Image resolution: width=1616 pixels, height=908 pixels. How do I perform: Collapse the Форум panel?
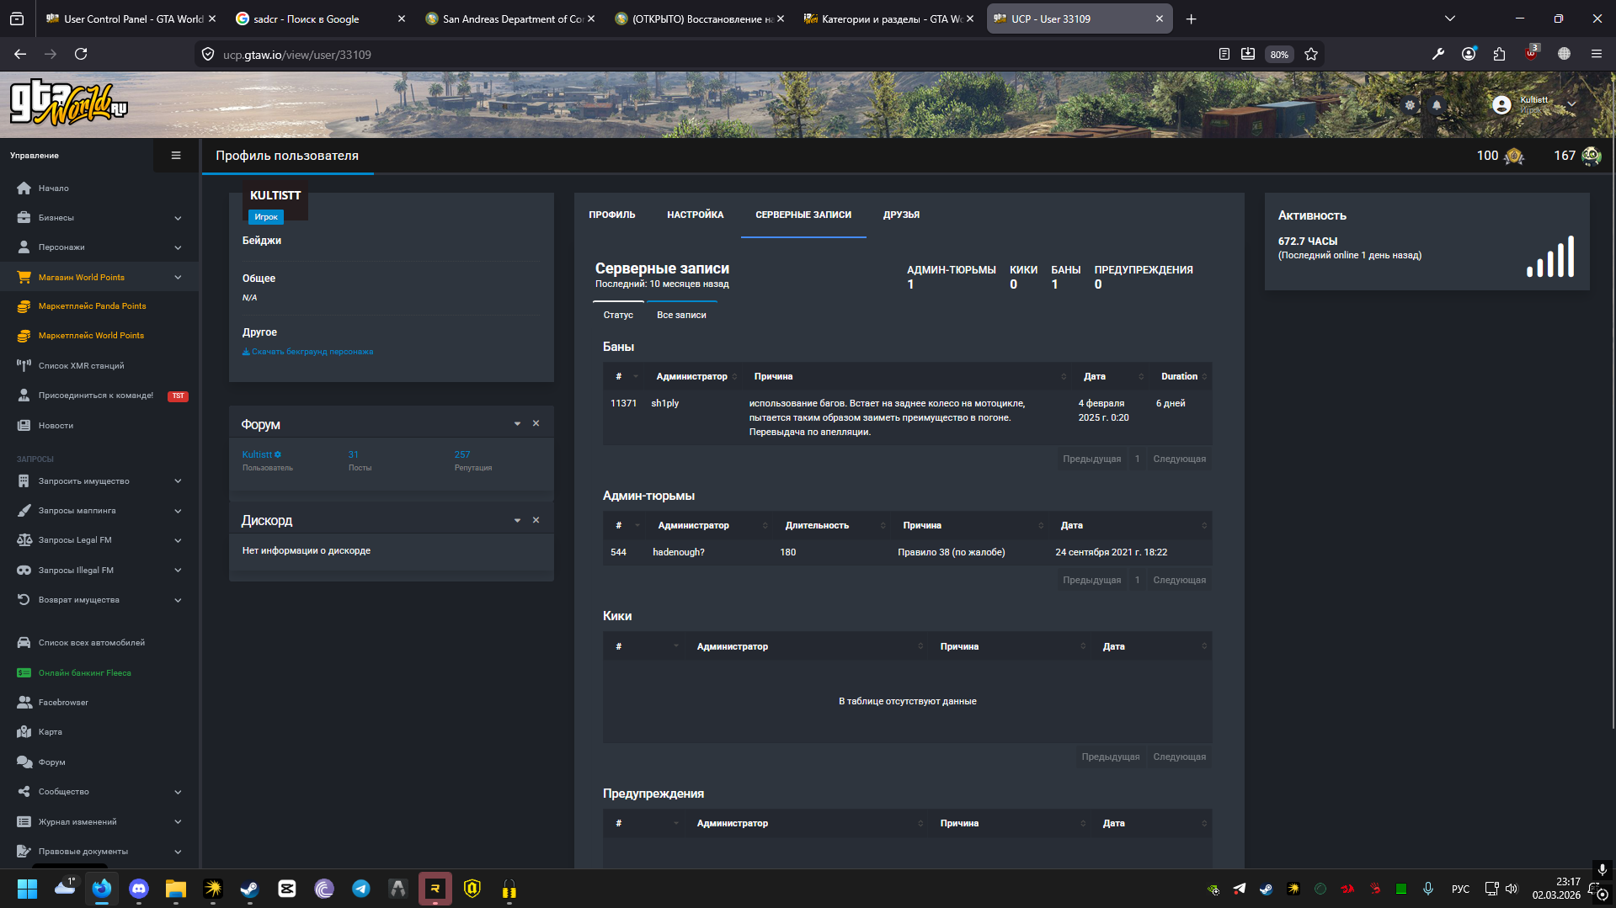[517, 424]
